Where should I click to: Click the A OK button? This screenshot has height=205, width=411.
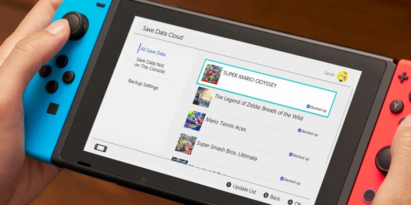click(294, 202)
